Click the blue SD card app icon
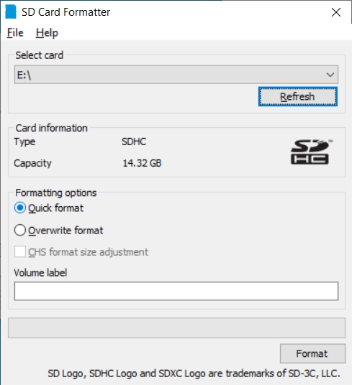This screenshot has width=352, height=385. (x=11, y=11)
